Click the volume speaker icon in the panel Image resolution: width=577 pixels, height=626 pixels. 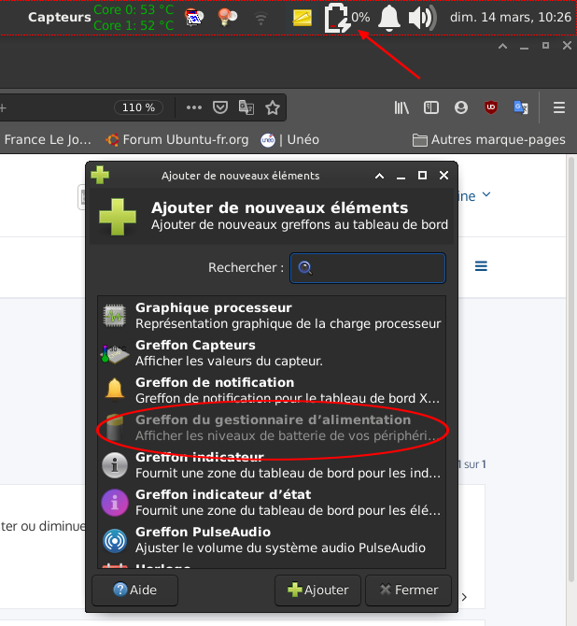tap(423, 18)
